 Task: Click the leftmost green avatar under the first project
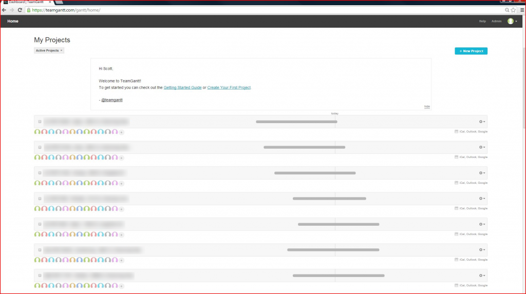(37, 132)
